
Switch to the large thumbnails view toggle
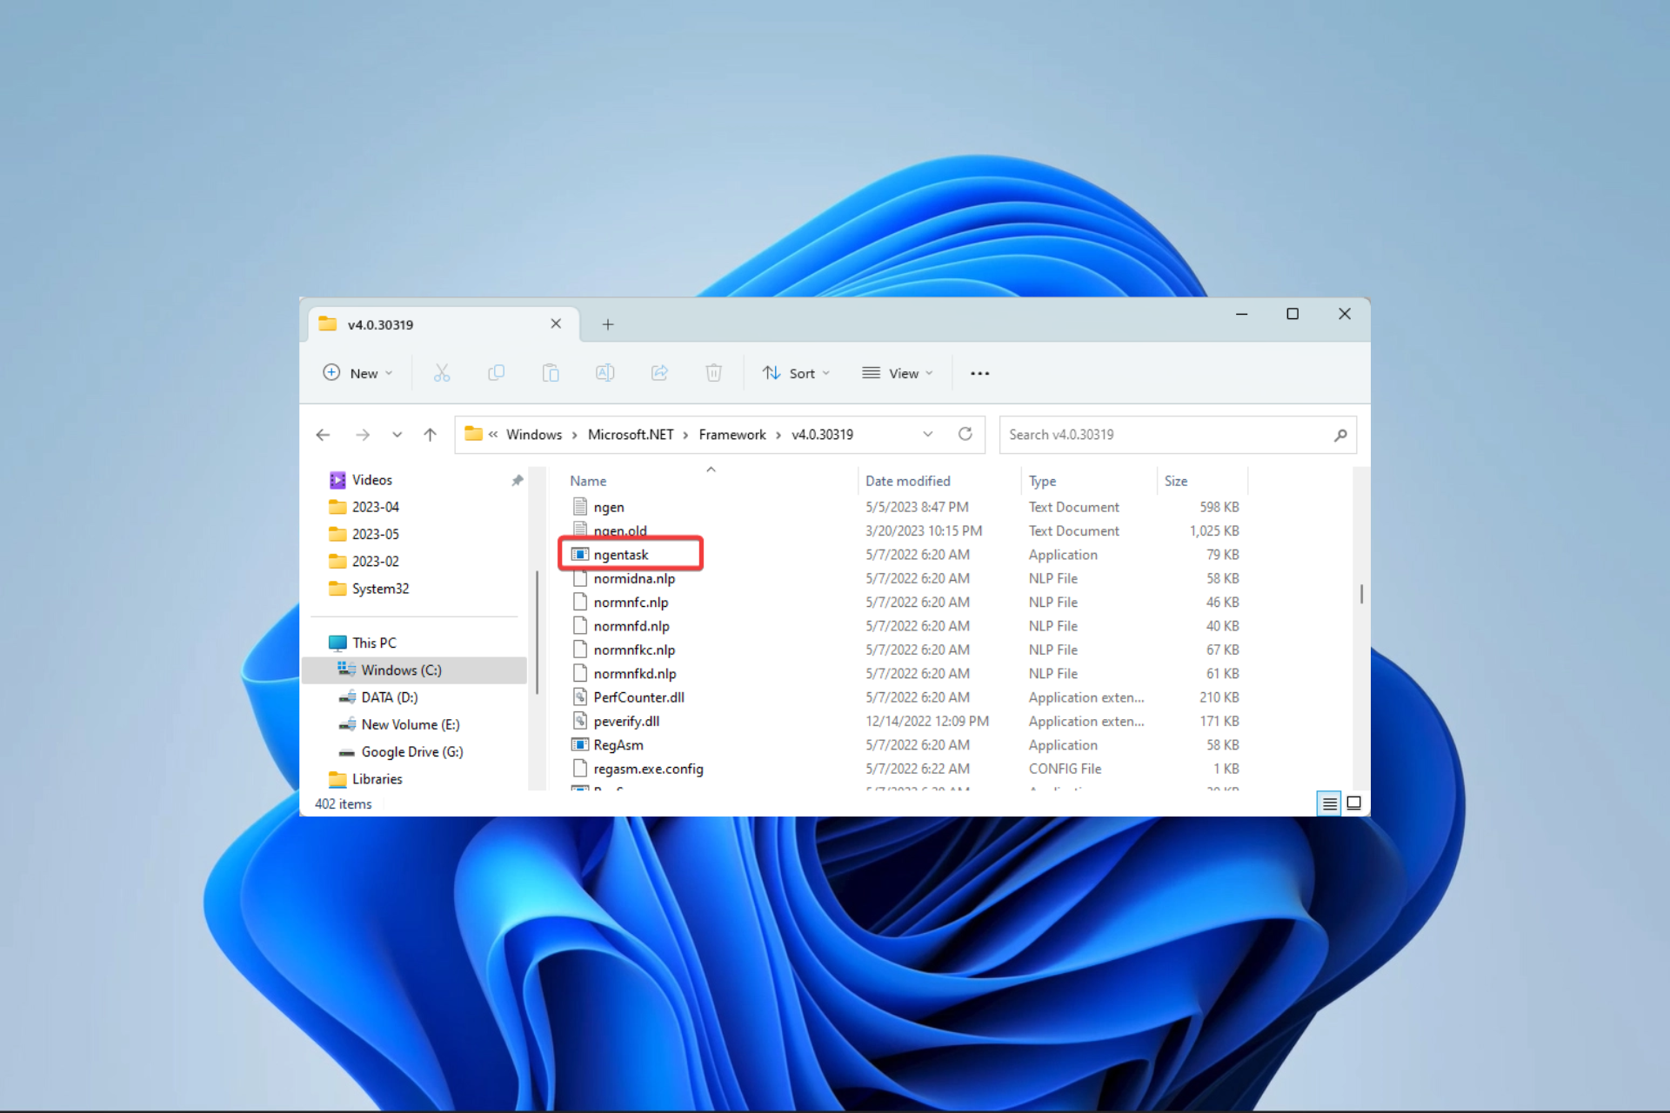coord(1353,803)
